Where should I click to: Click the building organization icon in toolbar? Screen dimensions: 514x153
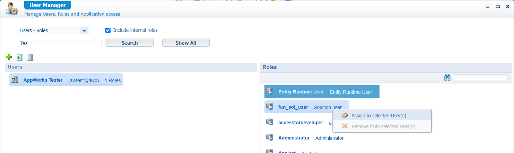30,57
